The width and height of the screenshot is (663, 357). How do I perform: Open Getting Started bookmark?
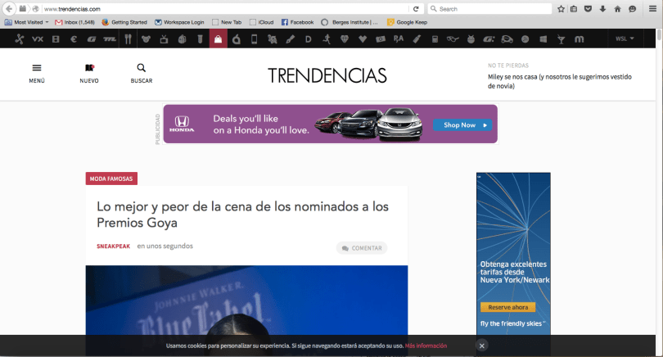point(124,22)
